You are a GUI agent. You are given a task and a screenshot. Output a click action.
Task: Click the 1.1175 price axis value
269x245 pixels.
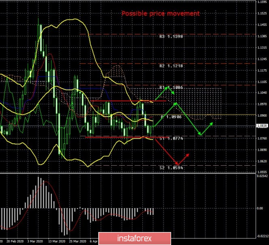click(x=262, y=70)
